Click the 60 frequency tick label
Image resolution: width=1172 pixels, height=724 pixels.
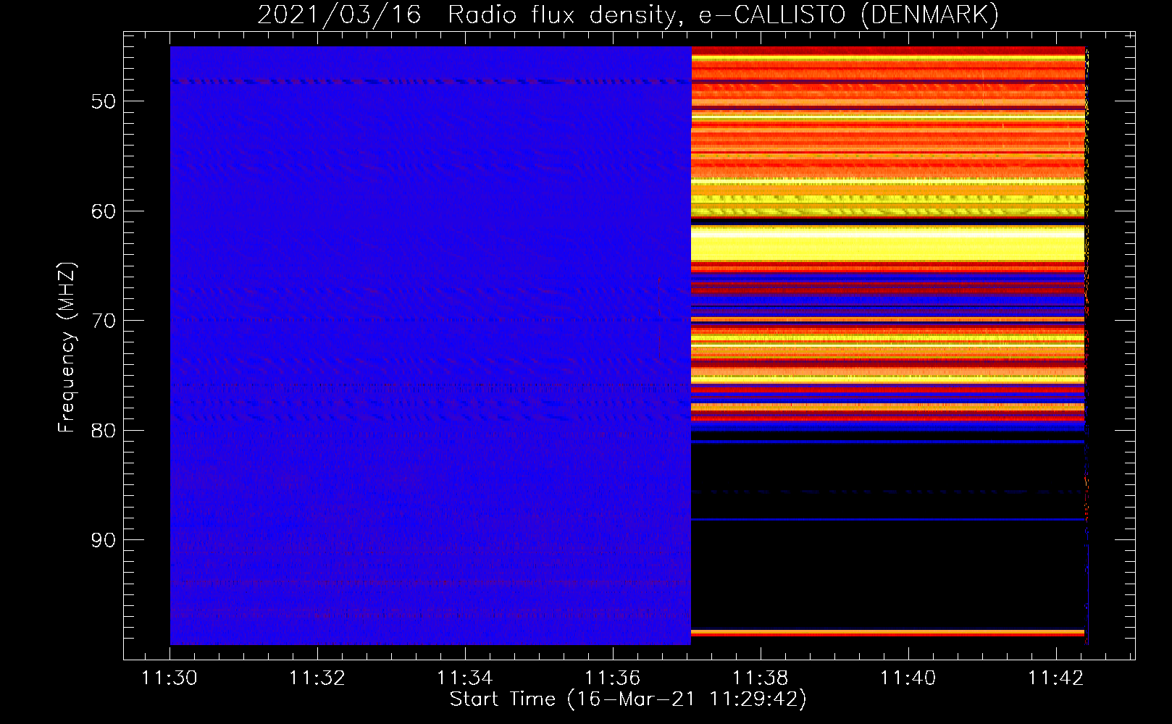pyautogui.click(x=104, y=211)
